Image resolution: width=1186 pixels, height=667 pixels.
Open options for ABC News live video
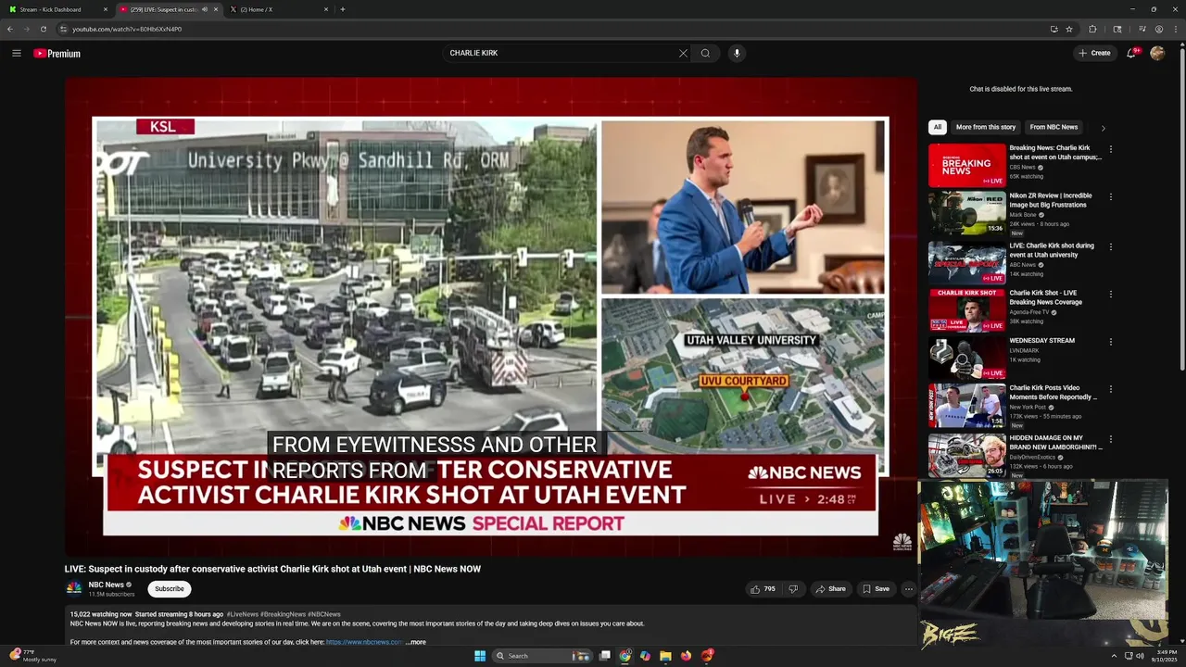point(1110,246)
